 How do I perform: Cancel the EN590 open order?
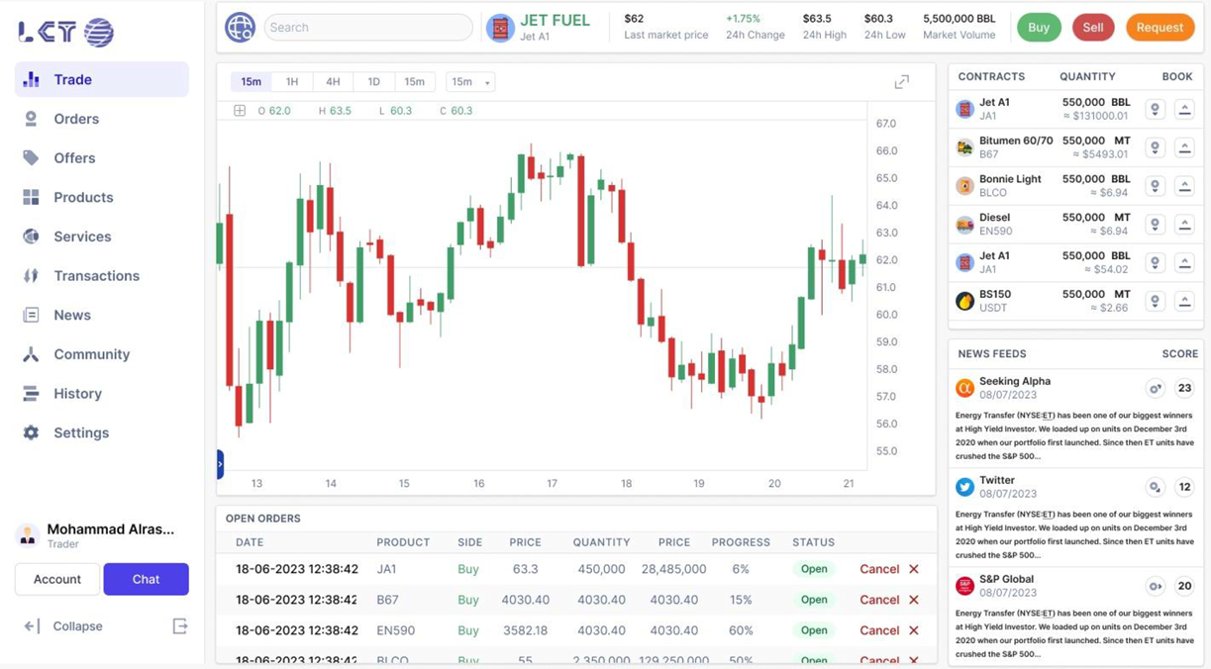tap(889, 630)
